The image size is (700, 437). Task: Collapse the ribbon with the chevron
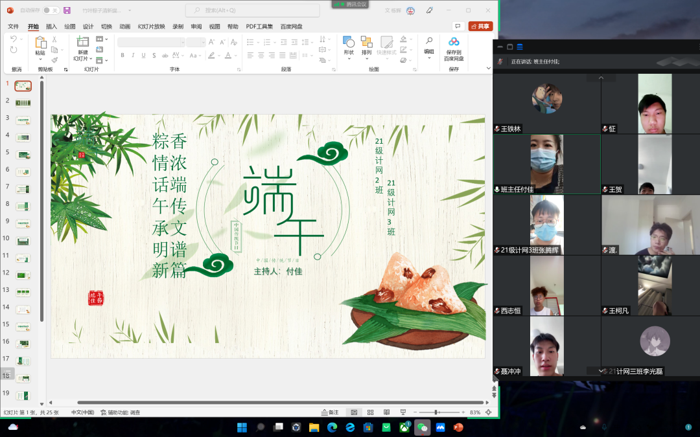488,67
